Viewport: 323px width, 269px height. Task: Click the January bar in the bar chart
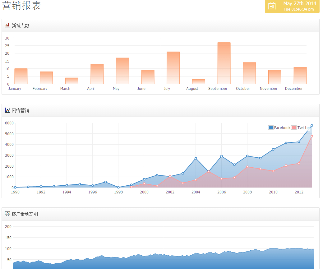point(21,76)
